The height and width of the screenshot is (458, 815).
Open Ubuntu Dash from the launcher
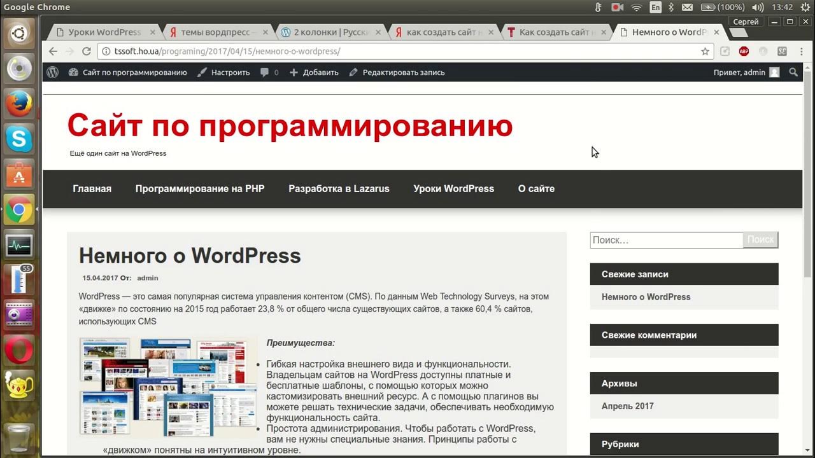(19, 33)
